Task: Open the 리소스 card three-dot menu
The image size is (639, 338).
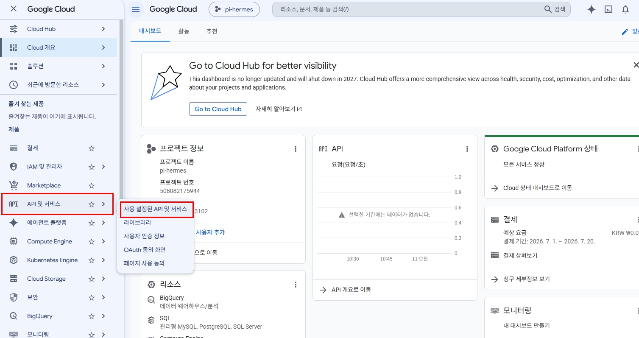Action: tap(296, 285)
